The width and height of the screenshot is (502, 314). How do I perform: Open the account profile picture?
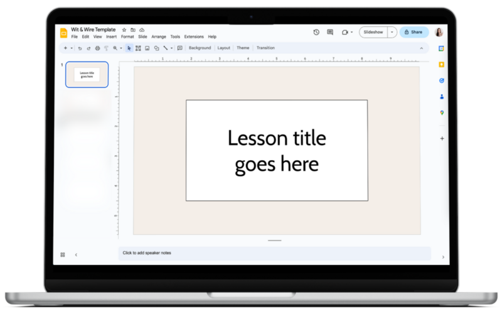[439, 32]
